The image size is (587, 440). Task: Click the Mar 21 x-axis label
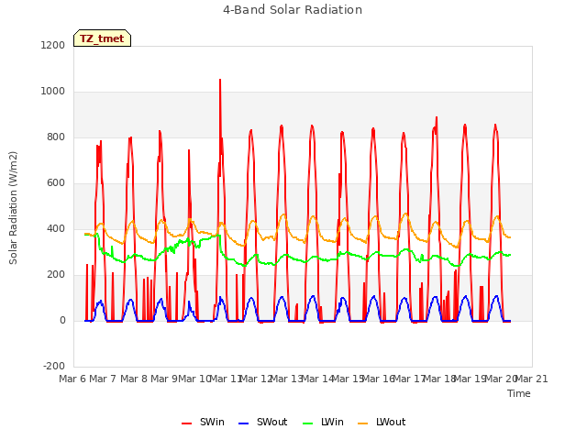[x=532, y=379]
